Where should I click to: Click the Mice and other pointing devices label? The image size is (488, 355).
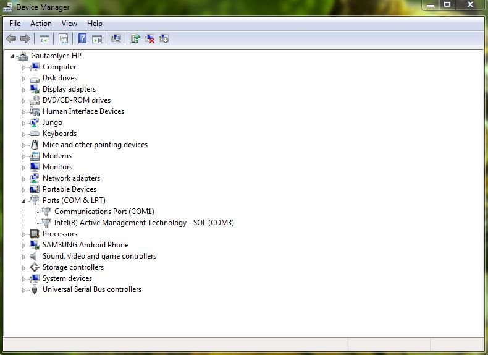(95, 145)
